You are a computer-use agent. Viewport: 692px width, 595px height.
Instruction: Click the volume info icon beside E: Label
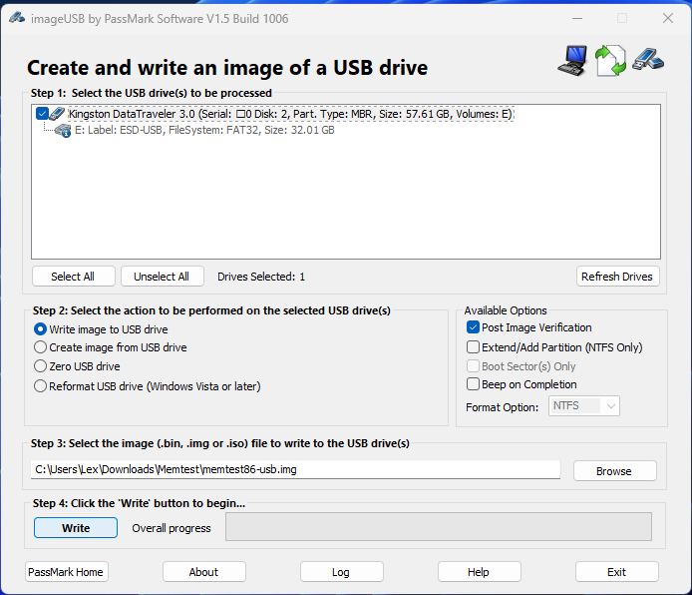[x=63, y=131]
